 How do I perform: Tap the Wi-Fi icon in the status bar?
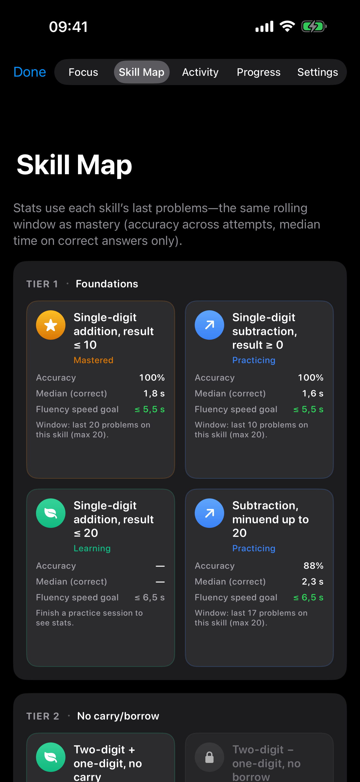tap(287, 26)
